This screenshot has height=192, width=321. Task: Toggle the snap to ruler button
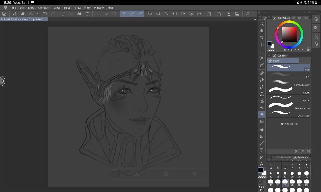pyautogui.click(x=124, y=14)
